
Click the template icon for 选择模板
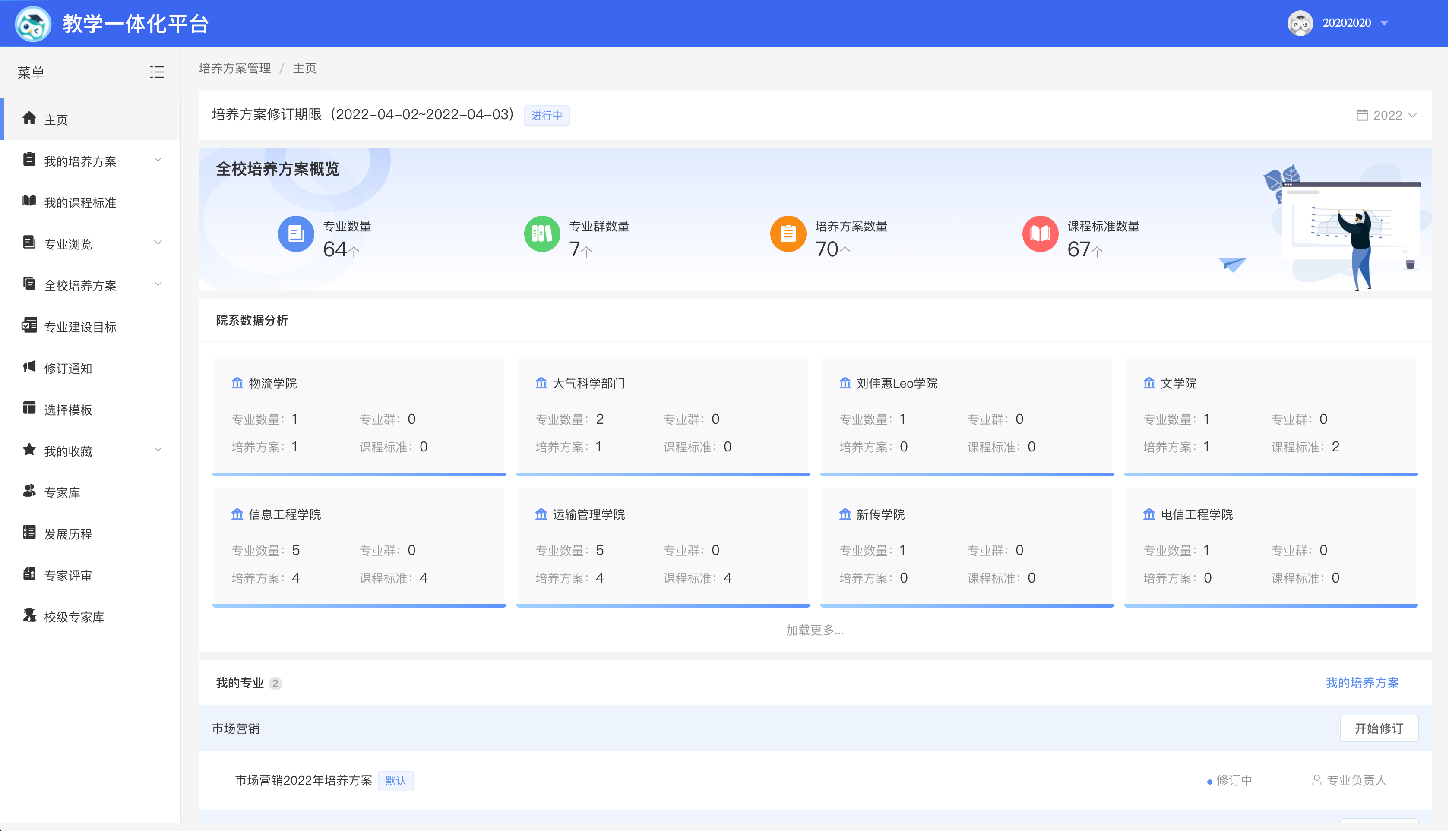[x=29, y=408]
